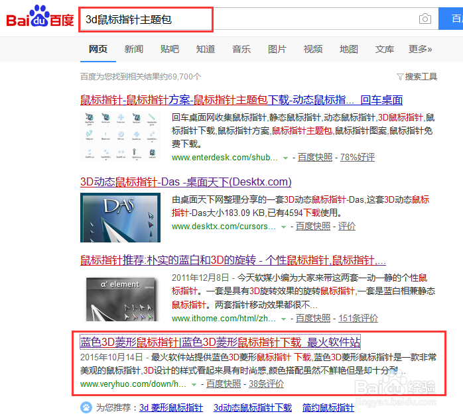Open the 地图 tab

(349, 49)
